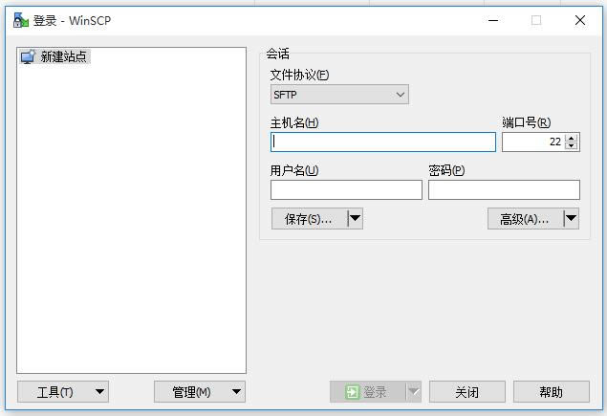Click the 关闭 close button
Viewport: 607px width, 416px height.
click(467, 392)
